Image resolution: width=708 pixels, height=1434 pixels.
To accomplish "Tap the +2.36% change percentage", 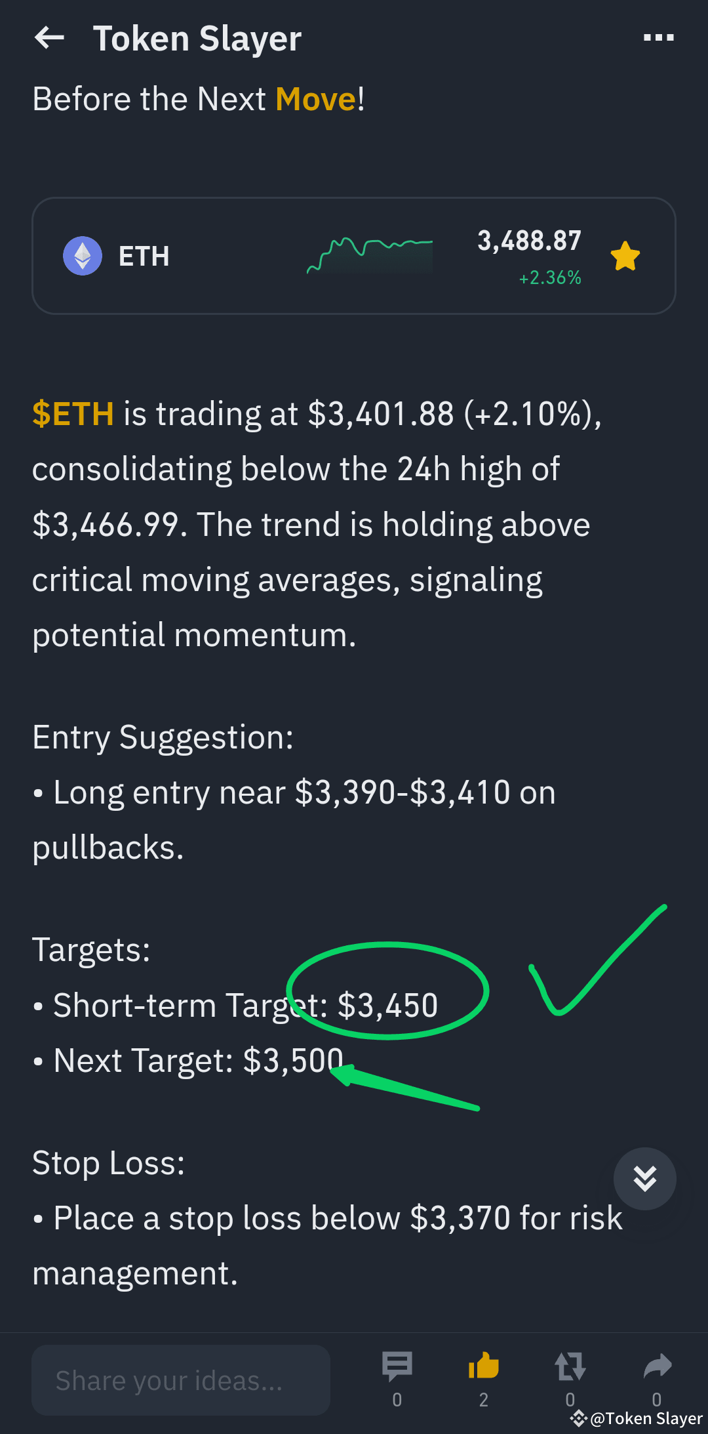I will pos(549,277).
